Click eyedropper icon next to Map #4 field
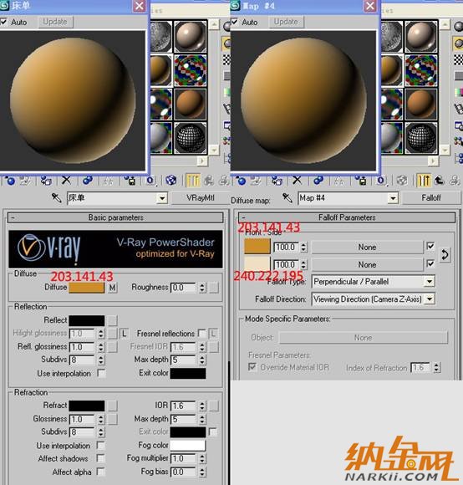Viewport: 463px width, 485px height. click(x=287, y=198)
